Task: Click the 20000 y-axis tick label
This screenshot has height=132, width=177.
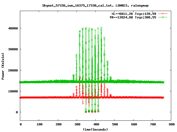Action: [13, 70]
